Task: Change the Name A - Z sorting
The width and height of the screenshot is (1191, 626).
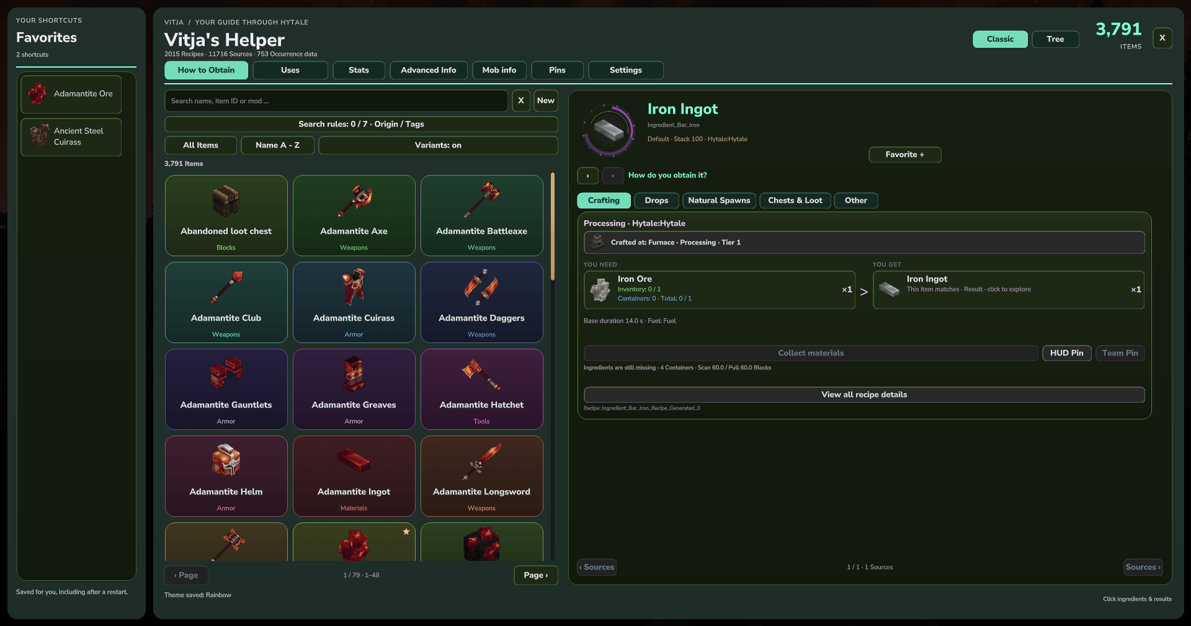Action: pyautogui.click(x=277, y=145)
